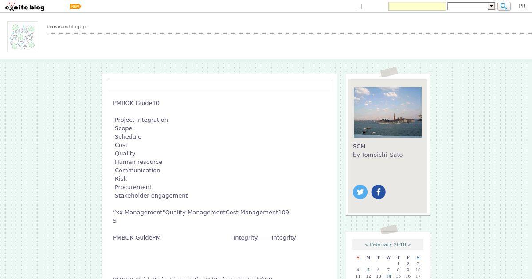The height and width of the screenshot is (279, 532).
Task: Click the orange NEW badge
Action: 75,6
